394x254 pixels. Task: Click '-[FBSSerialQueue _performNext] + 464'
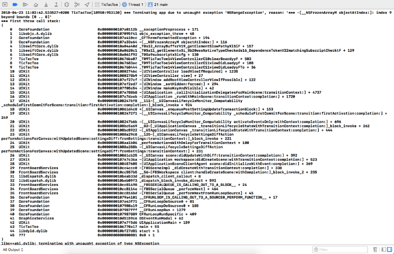tap(179, 189)
